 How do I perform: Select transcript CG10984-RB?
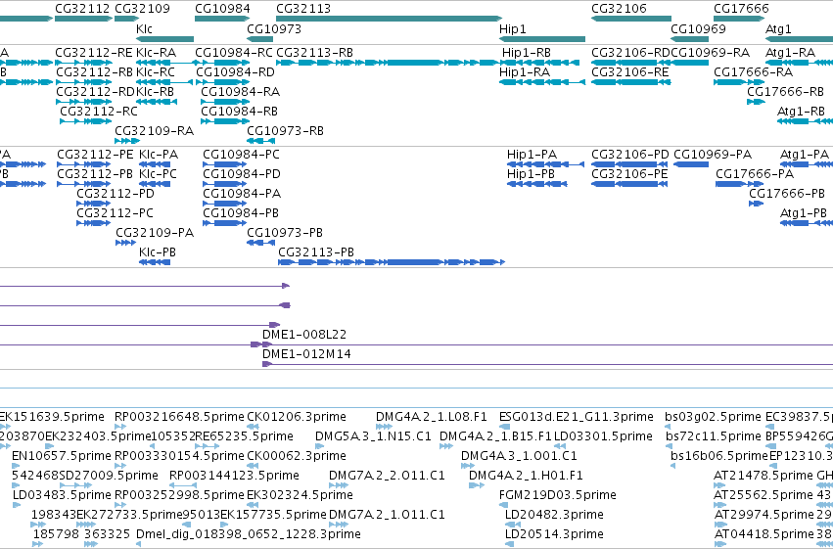[239, 112]
